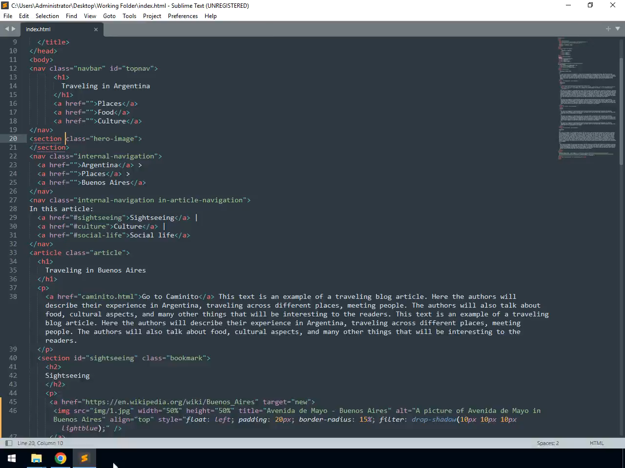The width and height of the screenshot is (625, 468).
Task: Minimize the Sublime Text window
Action: point(568,5)
